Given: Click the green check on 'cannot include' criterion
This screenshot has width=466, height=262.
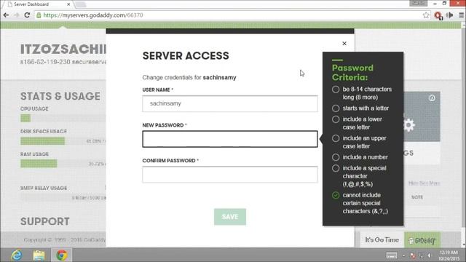Looking at the screenshot, I should pyautogui.click(x=336, y=195).
